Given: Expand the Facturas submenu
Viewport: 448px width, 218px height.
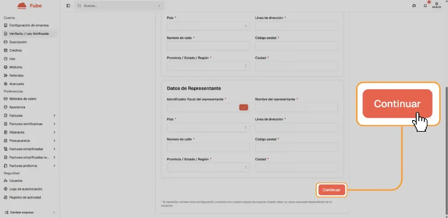Looking at the screenshot, I should click(x=54, y=116).
